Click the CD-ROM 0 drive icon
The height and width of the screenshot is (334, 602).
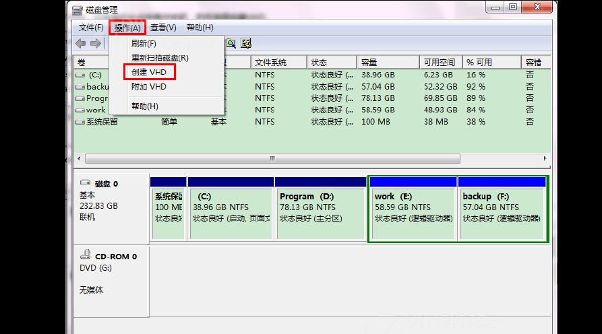point(85,255)
